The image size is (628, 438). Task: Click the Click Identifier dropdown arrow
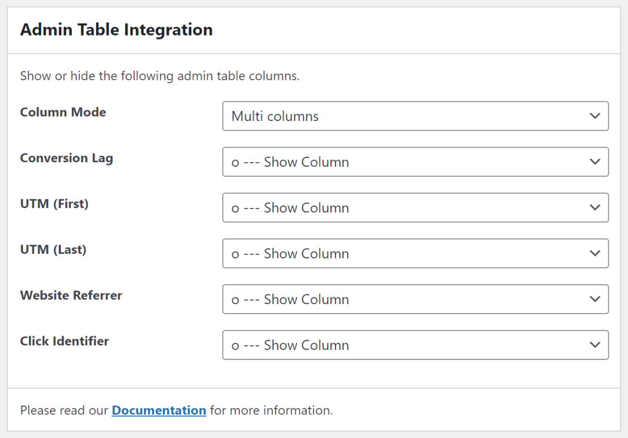click(x=595, y=345)
